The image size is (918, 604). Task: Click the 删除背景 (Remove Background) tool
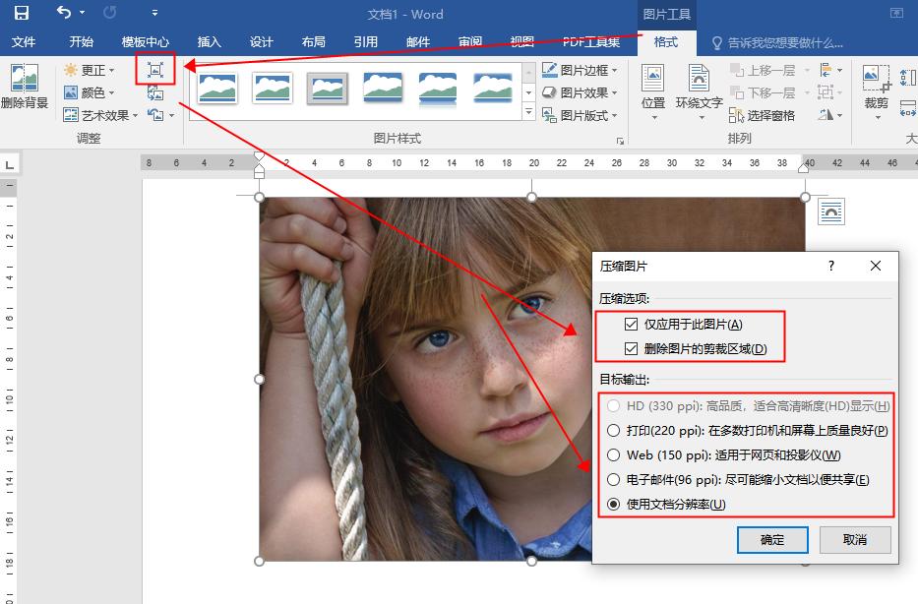pos(25,93)
